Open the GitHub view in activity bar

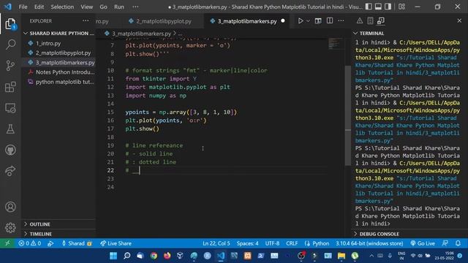[x=10, y=150]
